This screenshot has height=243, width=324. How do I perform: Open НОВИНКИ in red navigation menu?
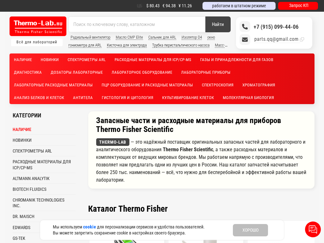[x=50, y=60]
